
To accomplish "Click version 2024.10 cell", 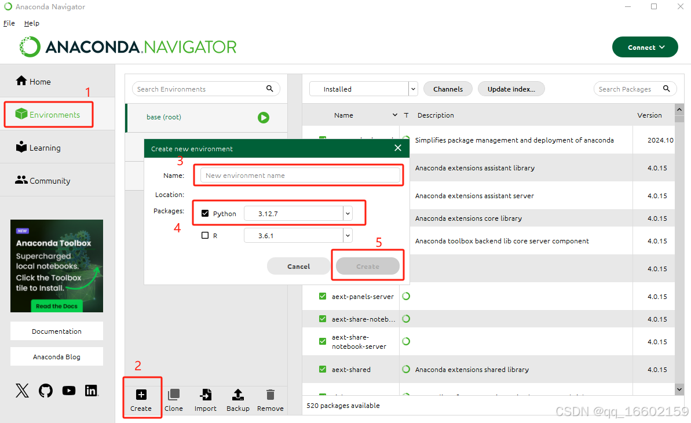I will coord(660,140).
